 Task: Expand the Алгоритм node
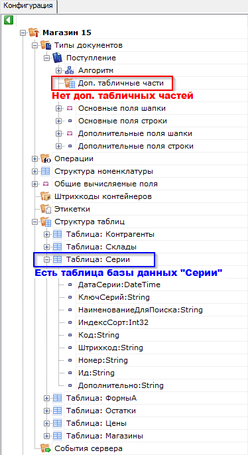pos(59,70)
